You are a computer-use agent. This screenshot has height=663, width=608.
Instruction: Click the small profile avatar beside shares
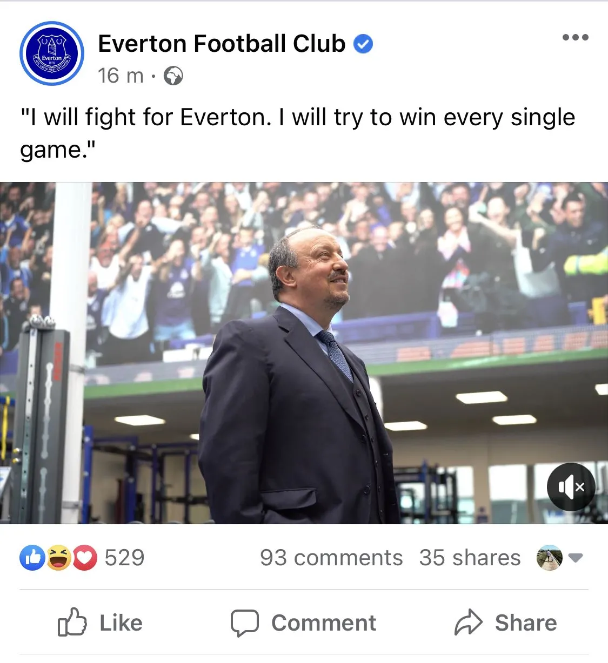pyautogui.click(x=549, y=558)
